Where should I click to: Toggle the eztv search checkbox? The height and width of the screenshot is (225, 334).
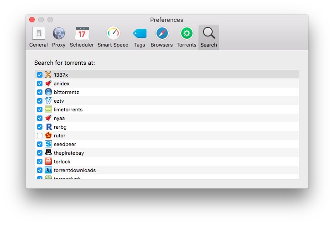pyautogui.click(x=40, y=101)
